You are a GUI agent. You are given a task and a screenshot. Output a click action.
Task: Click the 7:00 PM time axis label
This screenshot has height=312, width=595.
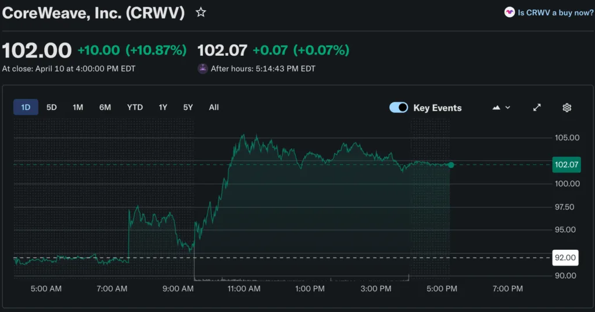click(508, 289)
